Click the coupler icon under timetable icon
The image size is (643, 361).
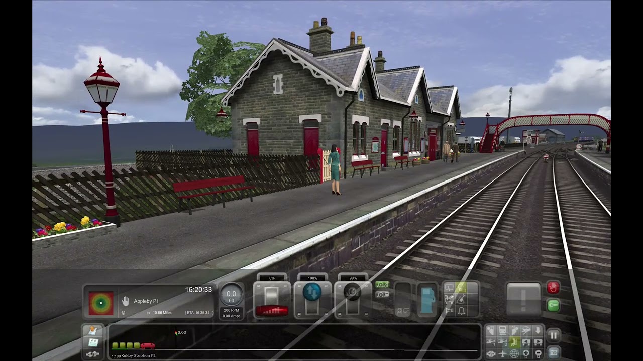(x=93, y=354)
